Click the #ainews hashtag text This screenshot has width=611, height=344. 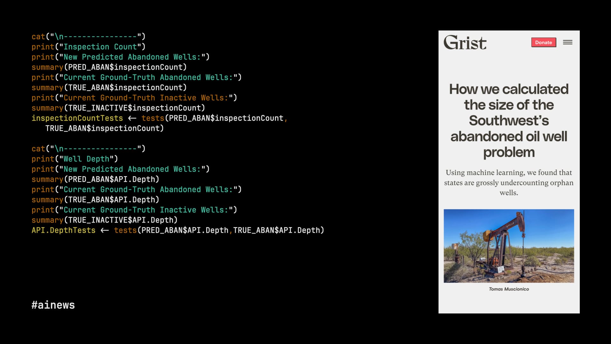53,305
